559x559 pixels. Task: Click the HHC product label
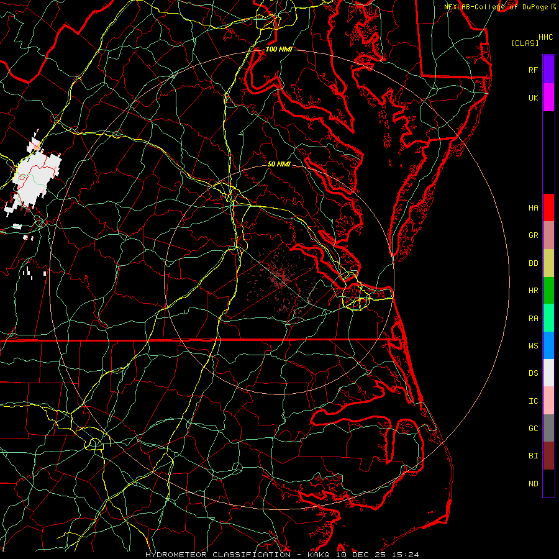coord(545,37)
